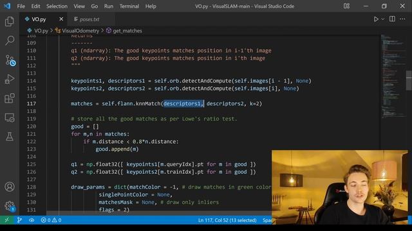
Task: Switch to the VO.py tab
Action: [39, 19]
